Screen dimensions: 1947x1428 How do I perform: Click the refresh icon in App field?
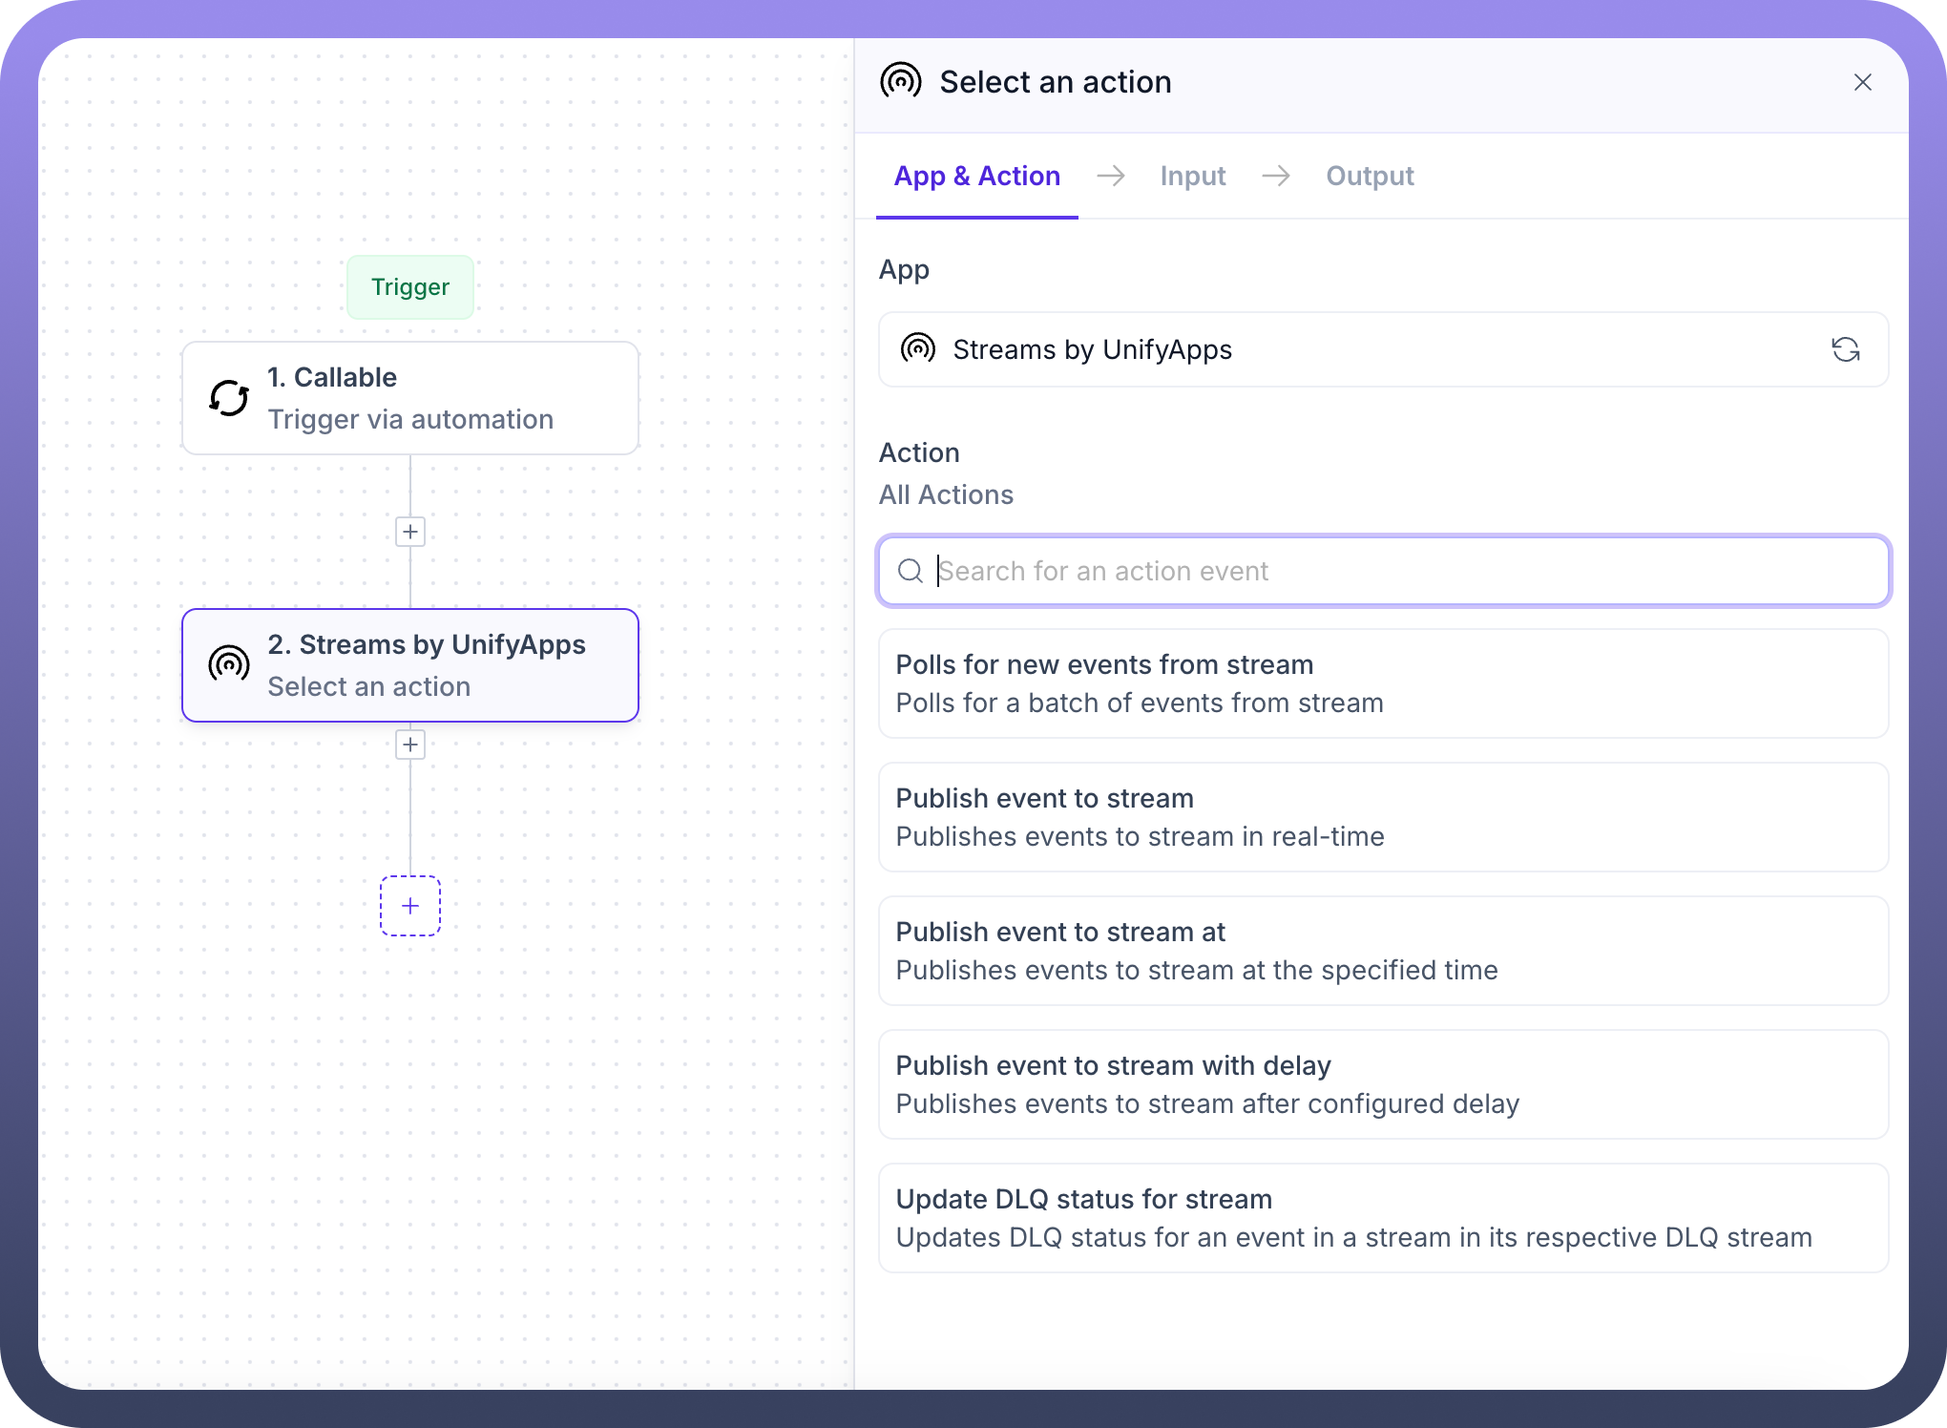1845,349
